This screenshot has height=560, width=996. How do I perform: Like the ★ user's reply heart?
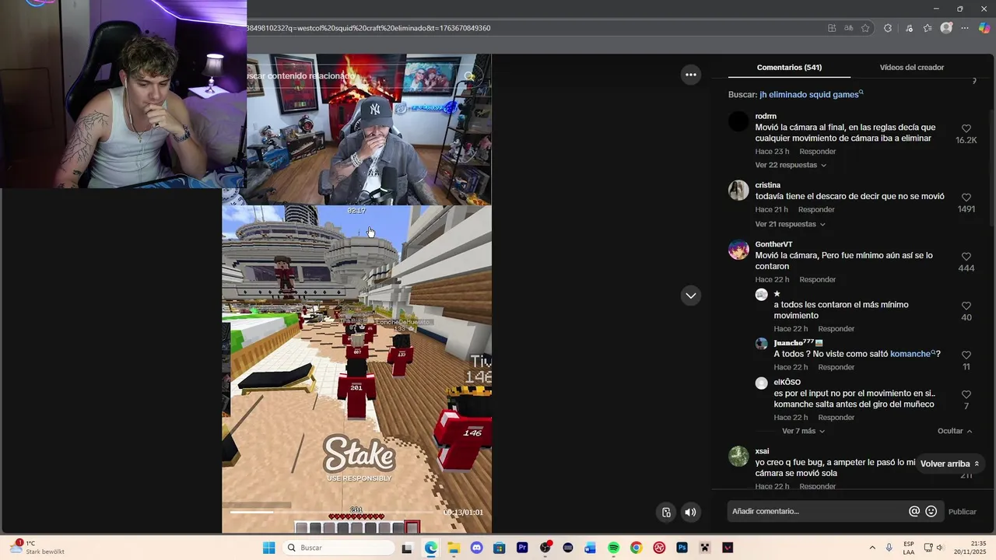tap(966, 306)
